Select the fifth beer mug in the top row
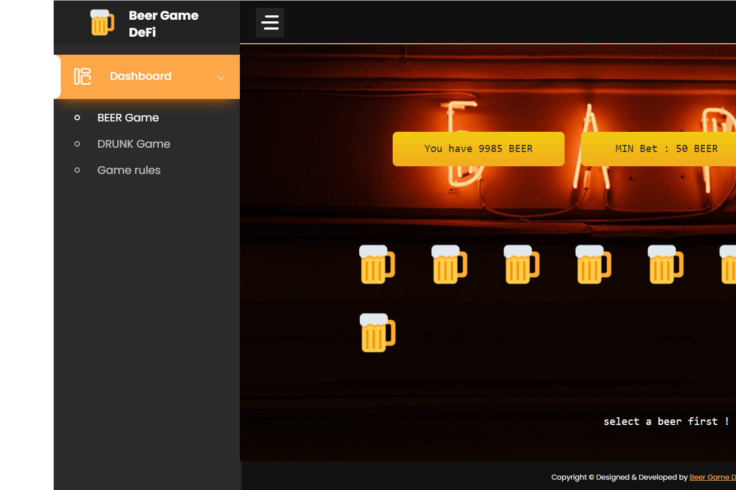Viewport: 736px width, 490px height. [x=666, y=266]
